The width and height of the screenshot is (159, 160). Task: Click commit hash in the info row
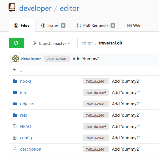pyautogui.click(x=96, y=93)
